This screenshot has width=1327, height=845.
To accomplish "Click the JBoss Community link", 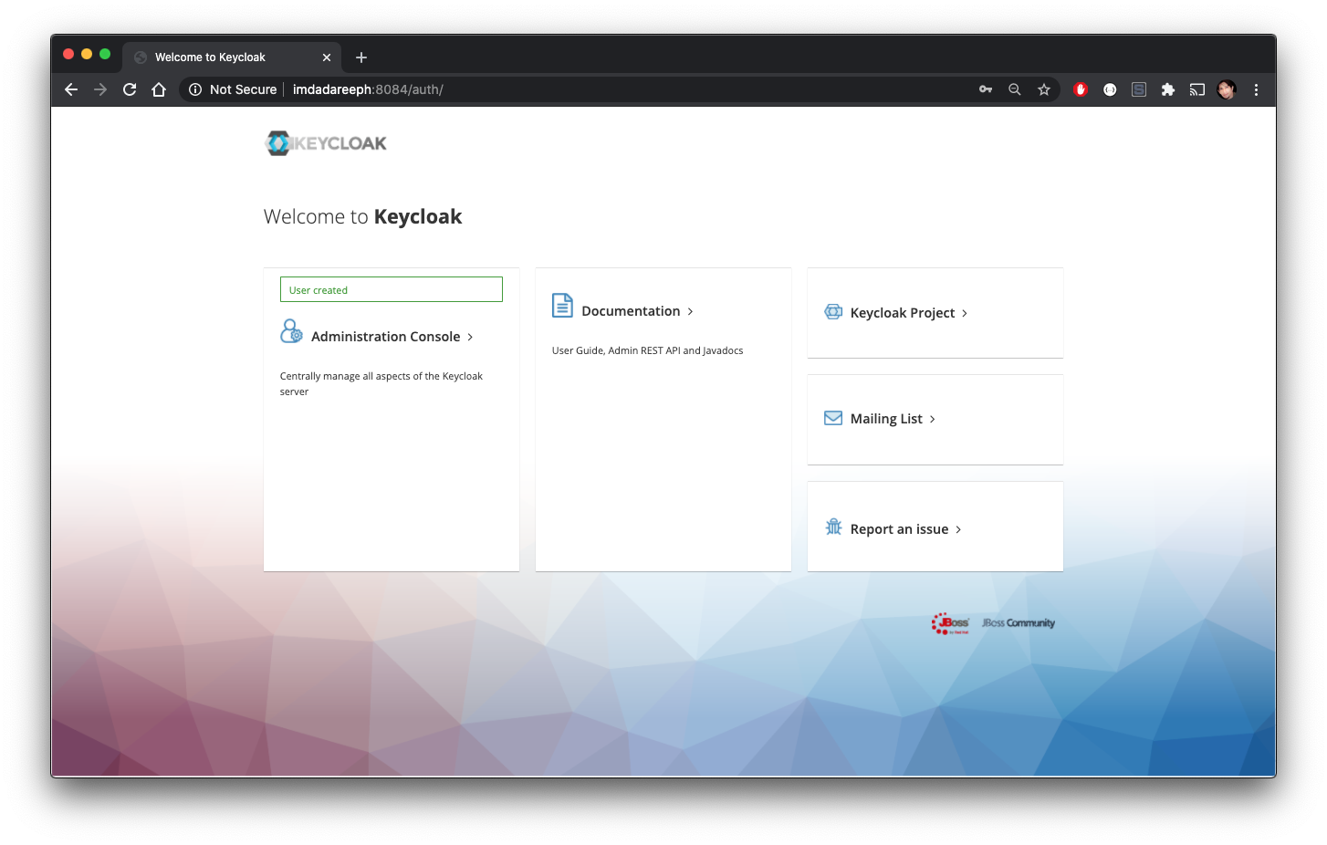I will click(x=1018, y=623).
